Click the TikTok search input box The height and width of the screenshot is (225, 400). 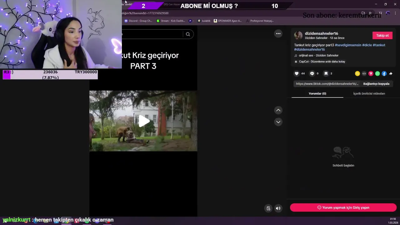click(152, 34)
